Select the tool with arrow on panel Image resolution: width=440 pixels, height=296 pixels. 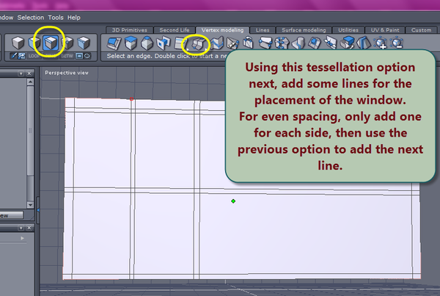pyautogui.click(x=232, y=43)
